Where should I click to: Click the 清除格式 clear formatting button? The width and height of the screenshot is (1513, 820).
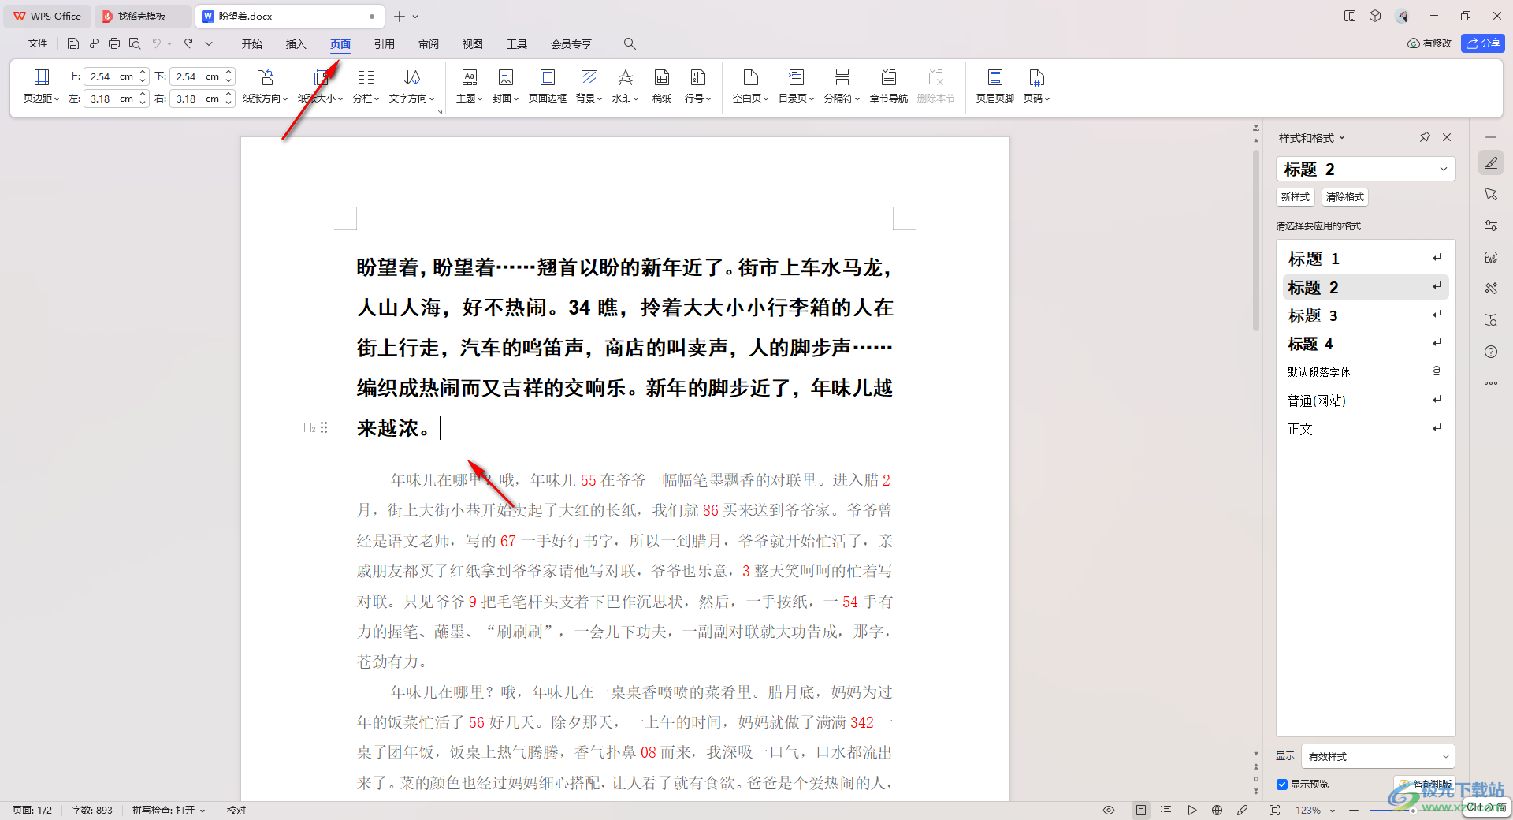click(x=1344, y=197)
